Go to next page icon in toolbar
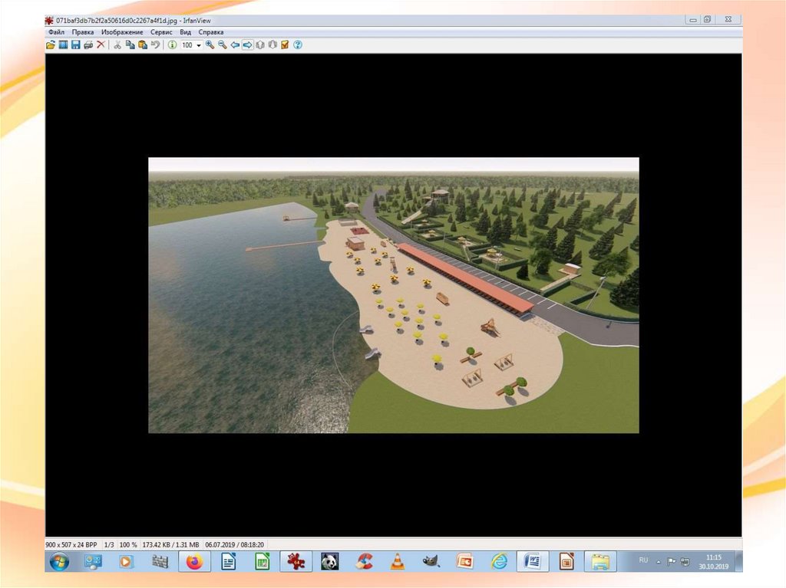 coord(272,45)
